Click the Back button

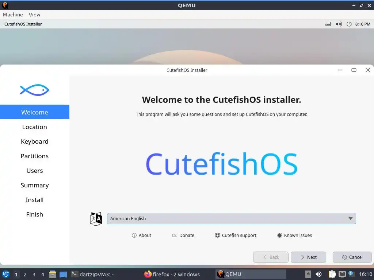(271, 257)
